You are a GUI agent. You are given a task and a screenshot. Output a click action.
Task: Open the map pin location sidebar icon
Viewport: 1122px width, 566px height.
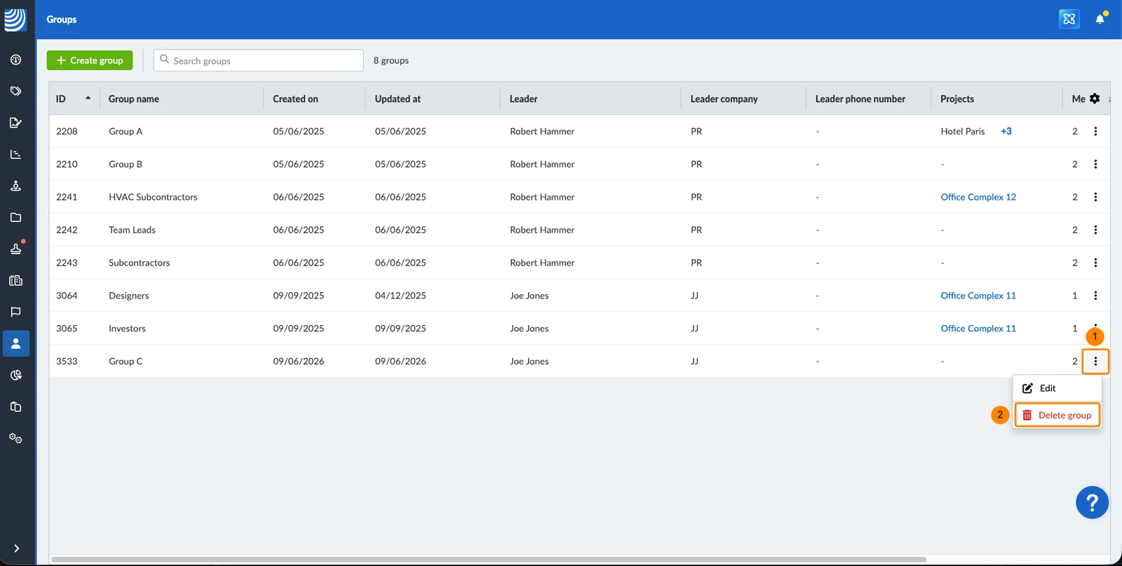pyautogui.click(x=15, y=186)
